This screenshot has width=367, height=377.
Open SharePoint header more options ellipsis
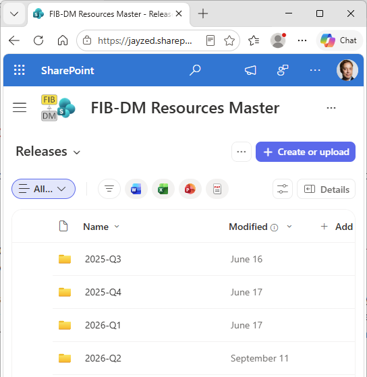pos(315,70)
